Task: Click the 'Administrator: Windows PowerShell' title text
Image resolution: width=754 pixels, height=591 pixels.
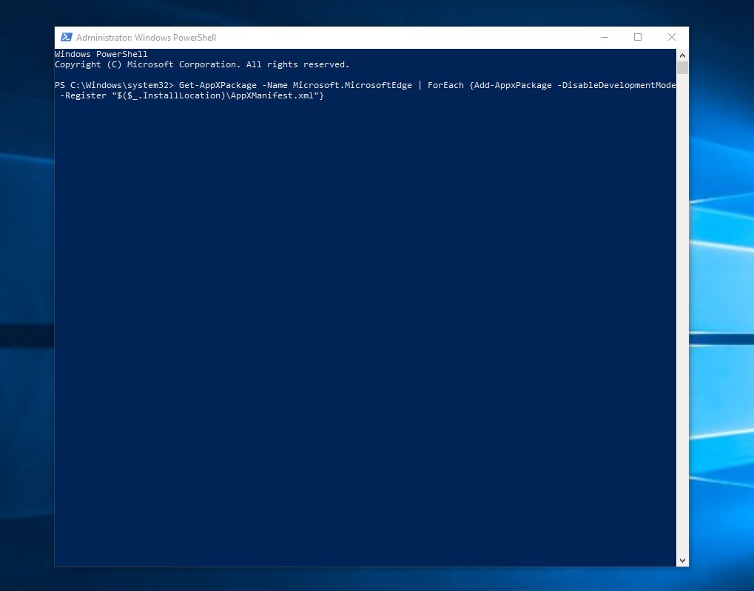Action: [x=147, y=38]
